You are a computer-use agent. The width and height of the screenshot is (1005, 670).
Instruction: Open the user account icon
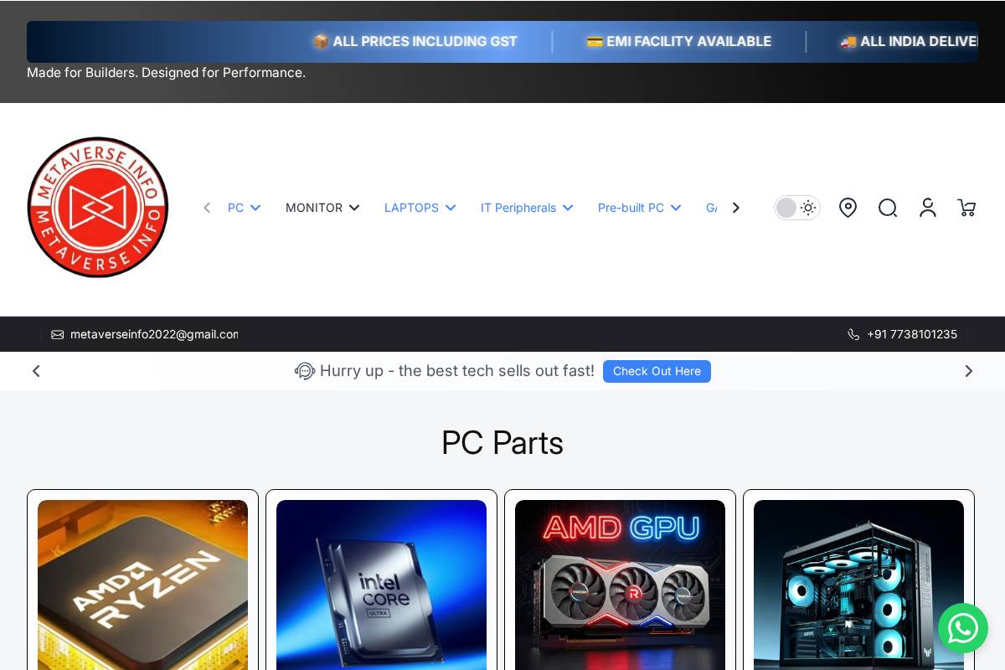point(927,208)
